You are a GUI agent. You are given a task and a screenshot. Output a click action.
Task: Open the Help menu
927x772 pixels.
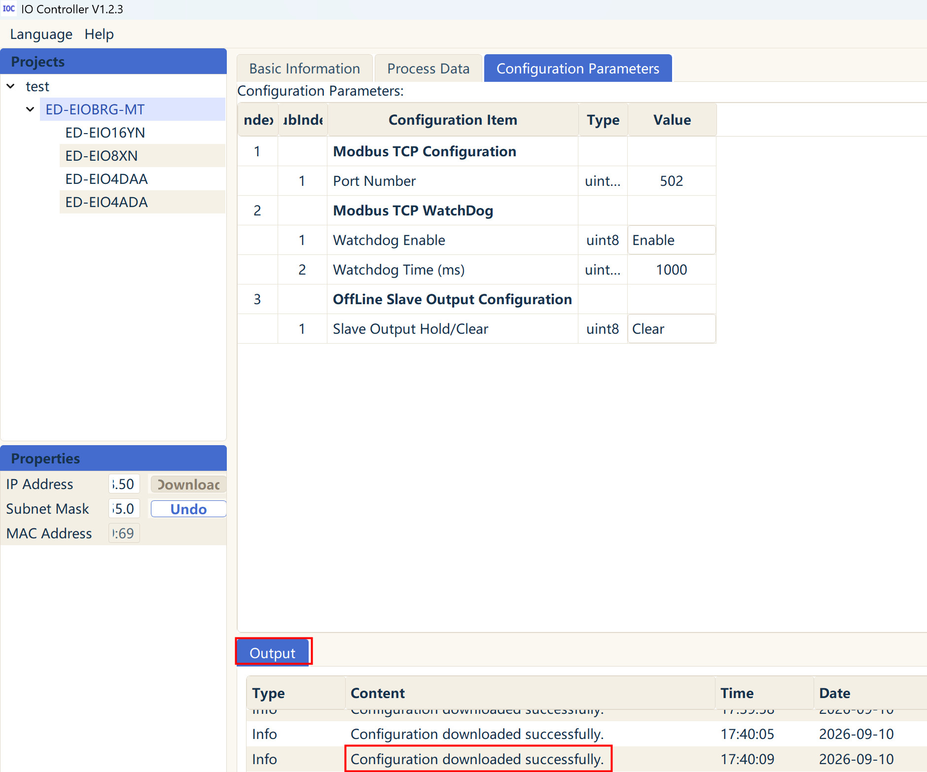pyautogui.click(x=99, y=35)
